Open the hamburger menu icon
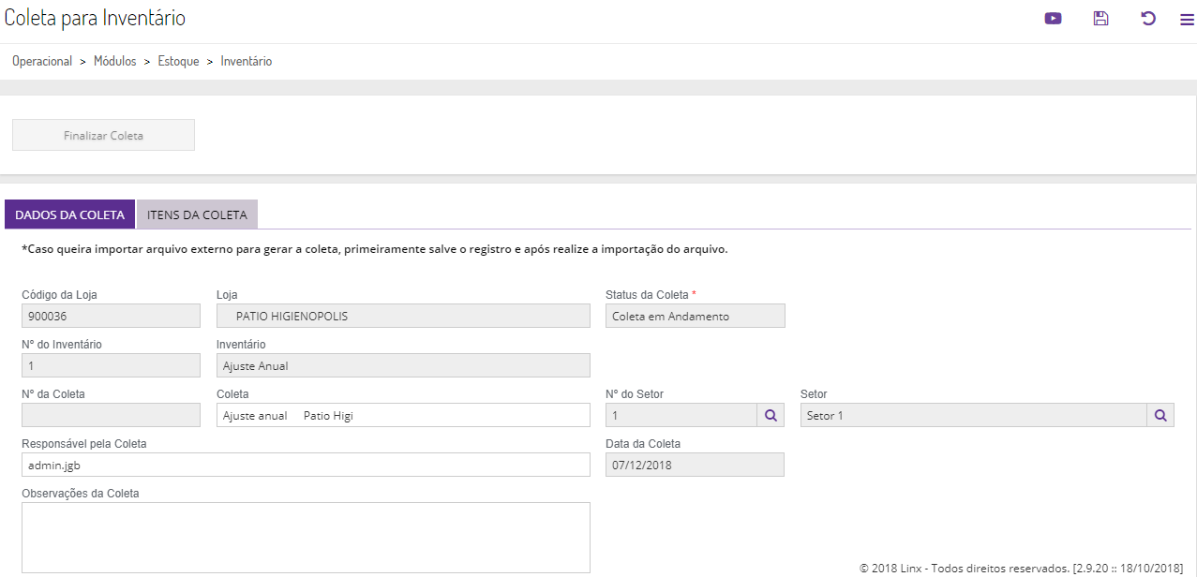1197x577 pixels. [x=1187, y=19]
